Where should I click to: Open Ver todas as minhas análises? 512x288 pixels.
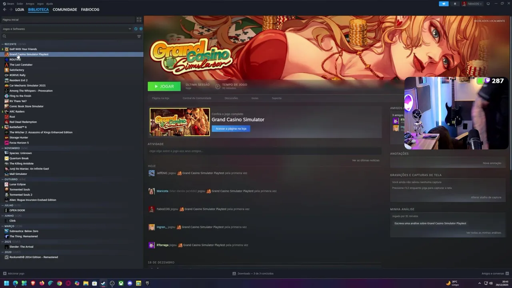click(x=484, y=233)
